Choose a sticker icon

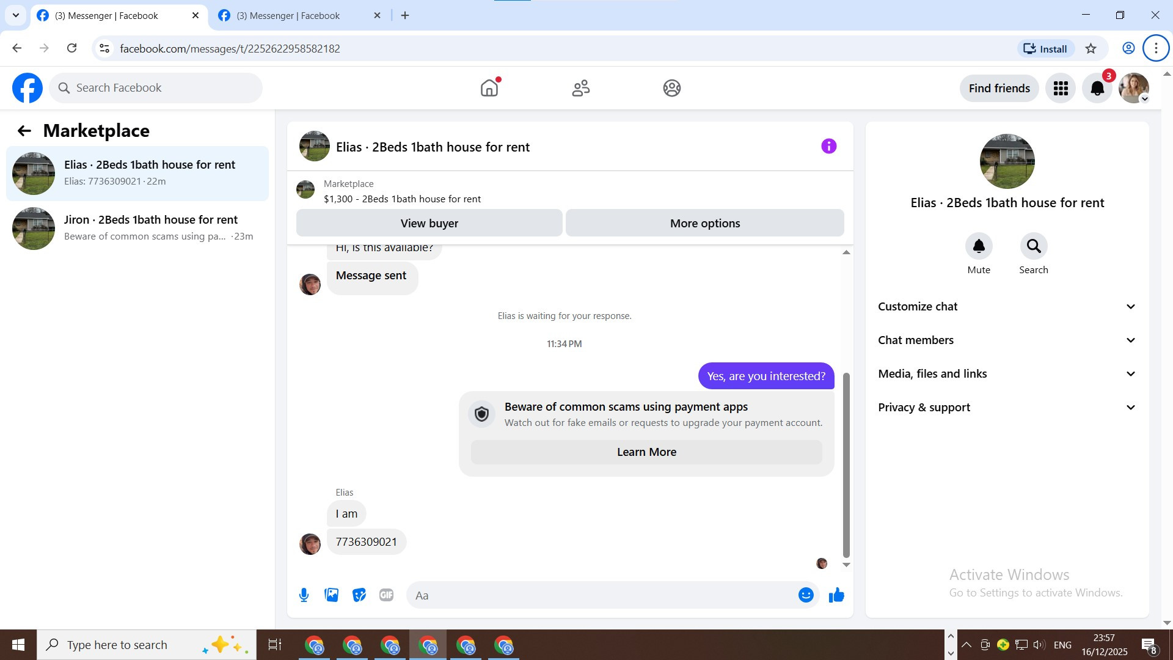click(359, 595)
